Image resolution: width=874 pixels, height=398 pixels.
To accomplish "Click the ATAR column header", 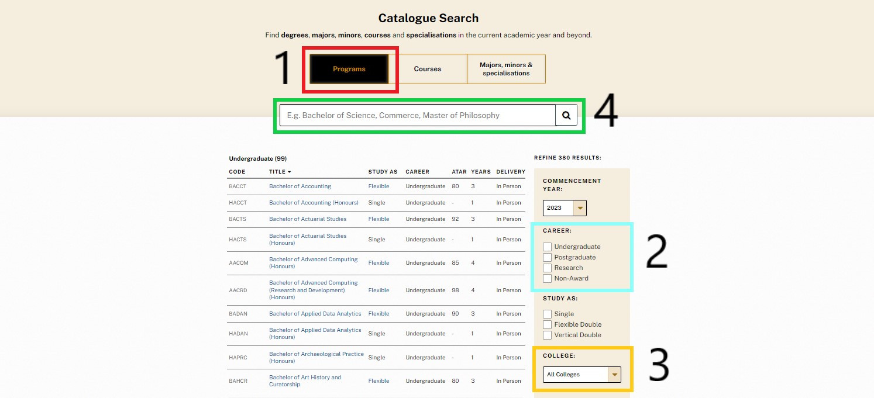I will click(459, 172).
